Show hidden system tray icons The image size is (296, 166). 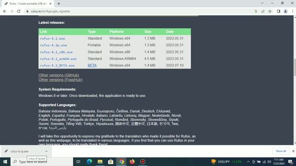248,162
